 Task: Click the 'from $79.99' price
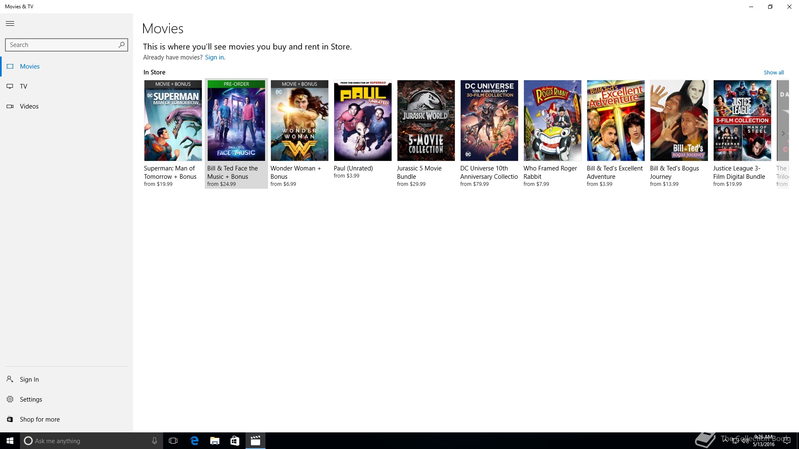coord(474,184)
